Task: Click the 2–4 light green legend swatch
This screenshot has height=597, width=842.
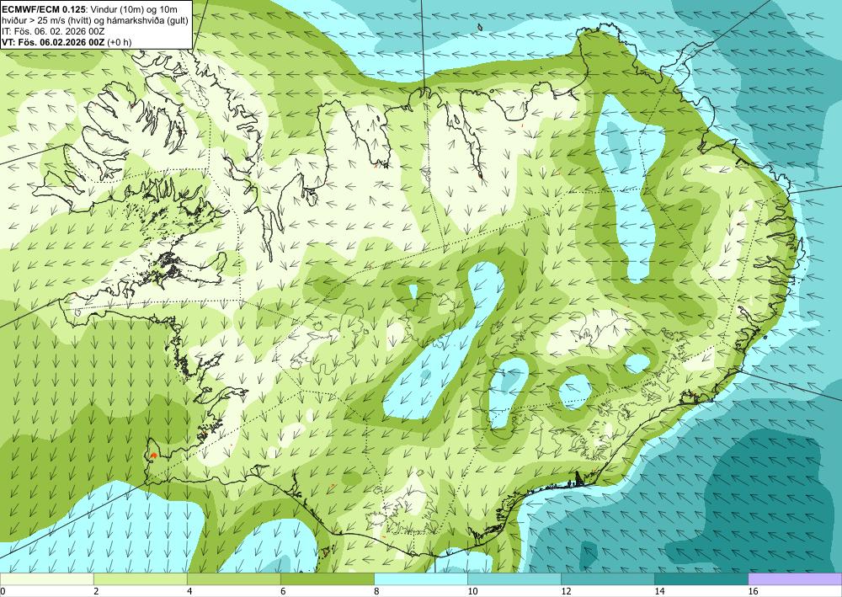Action: point(140,579)
